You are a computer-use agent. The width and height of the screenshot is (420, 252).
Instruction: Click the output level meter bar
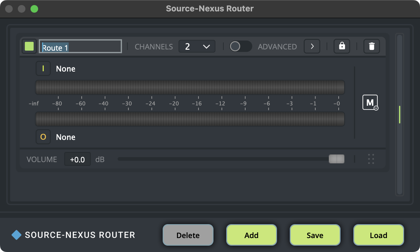click(190, 119)
